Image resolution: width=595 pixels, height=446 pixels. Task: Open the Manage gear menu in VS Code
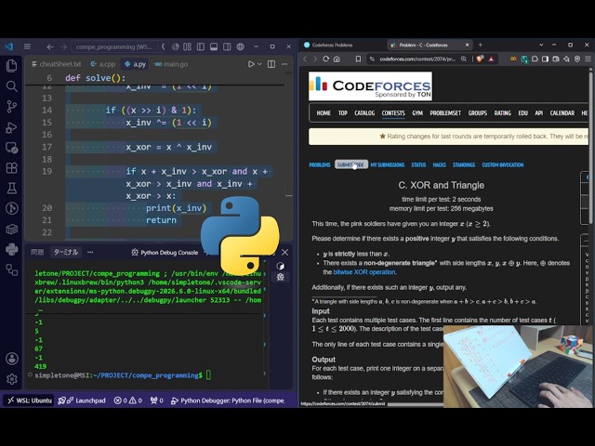click(x=12, y=378)
